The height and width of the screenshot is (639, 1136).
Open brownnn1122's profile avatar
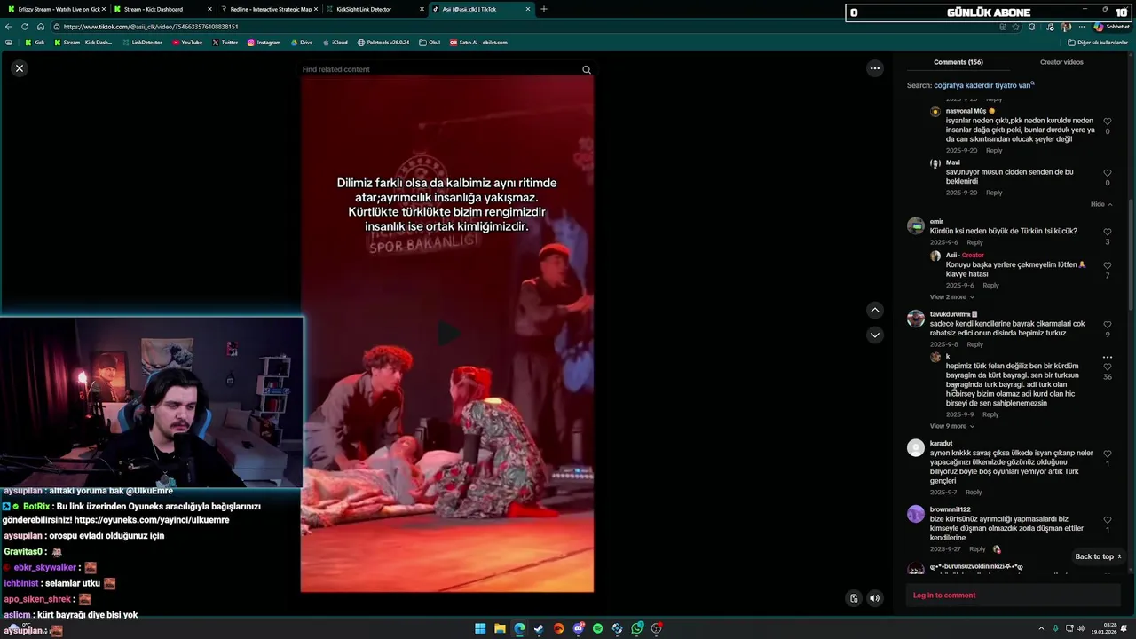[x=915, y=514]
